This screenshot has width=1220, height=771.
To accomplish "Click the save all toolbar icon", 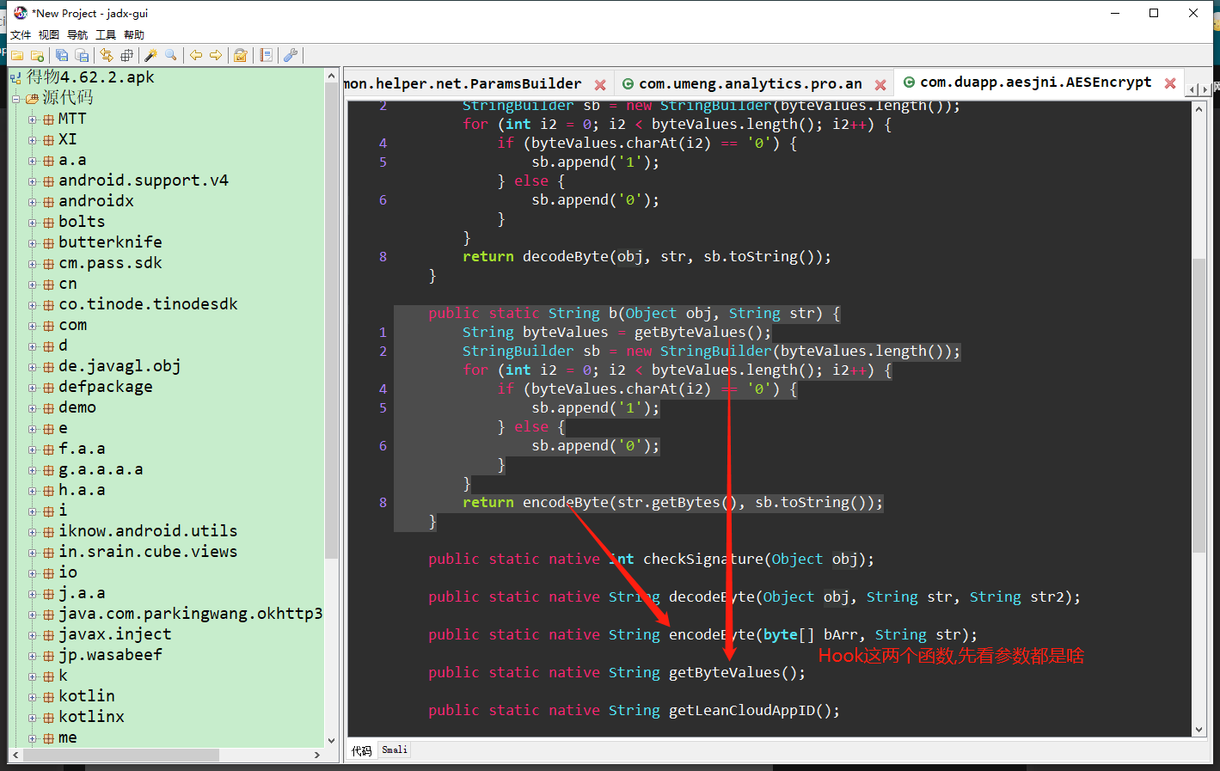I will click(x=62, y=55).
